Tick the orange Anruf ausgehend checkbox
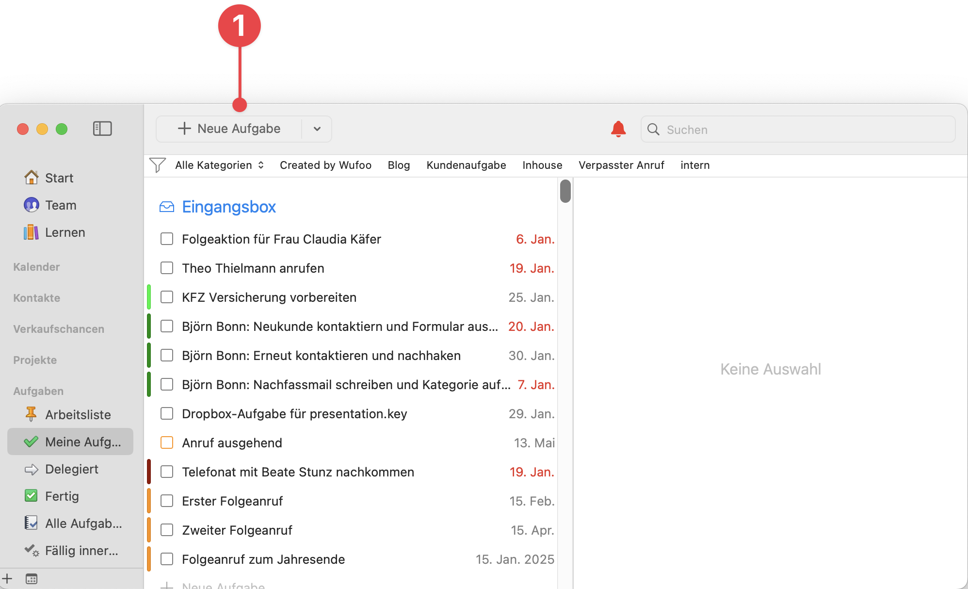The height and width of the screenshot is (589, 968). [167, 442]
